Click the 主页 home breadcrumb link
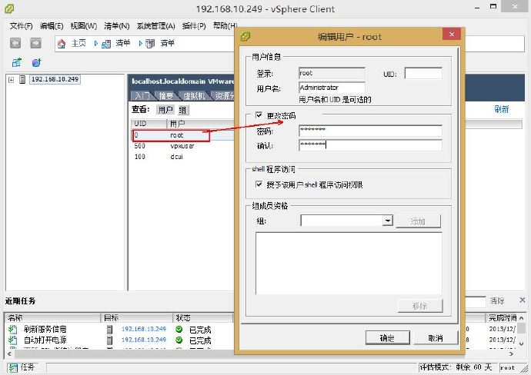 pyautogui.click(x=78, y=43)
